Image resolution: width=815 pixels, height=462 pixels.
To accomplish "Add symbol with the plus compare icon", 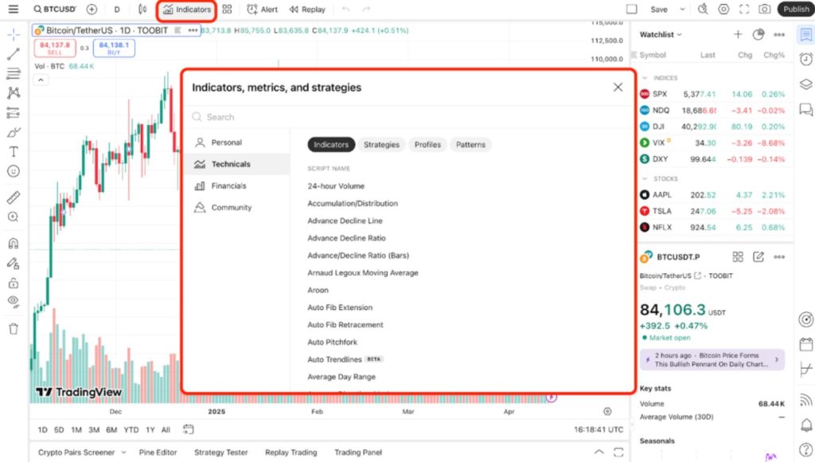I will [92, 10].
